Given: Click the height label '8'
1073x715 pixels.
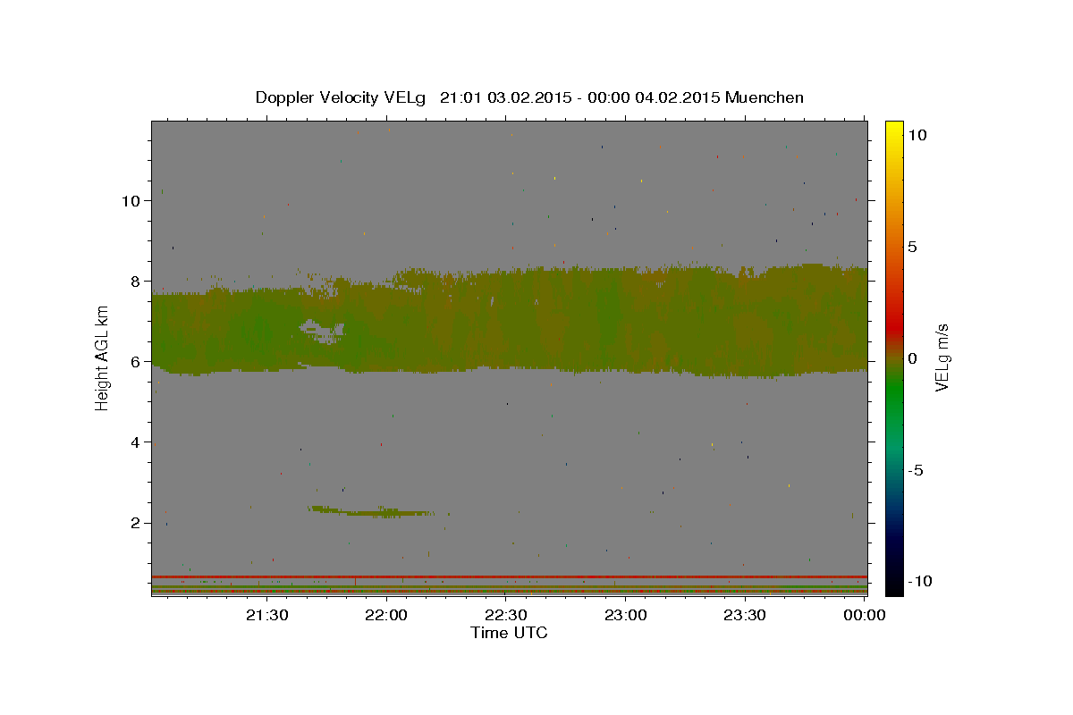Looking at the screenshot, I should pyautogui.click(x=134, y=281).
